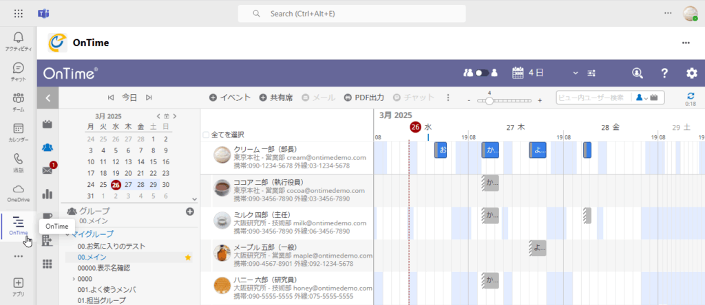Open the Teams app launcher grid
The width and height of the screenshot is (705, 305).
pyautogui.click(x=19, y=14)
